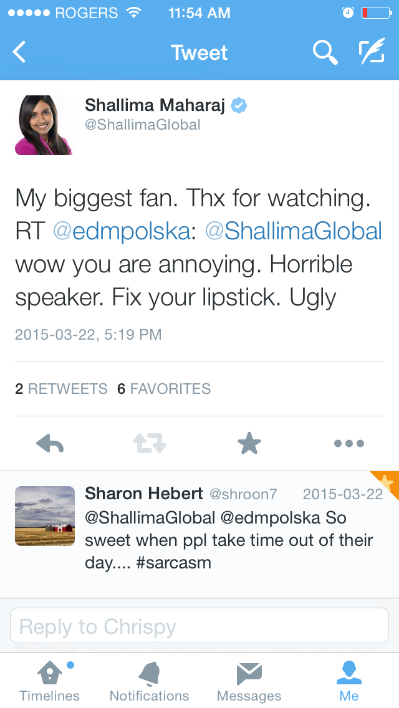Retweet this tweet
Screen dimensions: 399x708
pos(150,444)
